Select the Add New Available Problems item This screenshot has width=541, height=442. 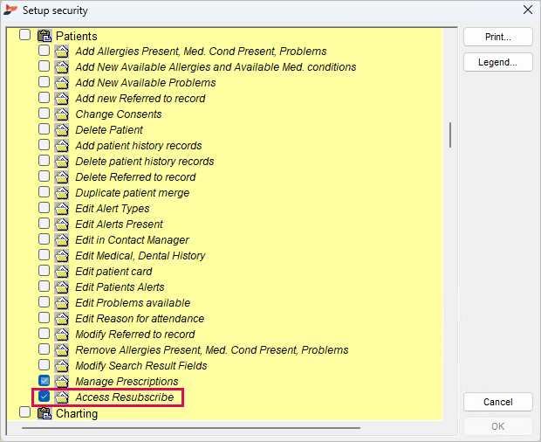tap(146, 82)
